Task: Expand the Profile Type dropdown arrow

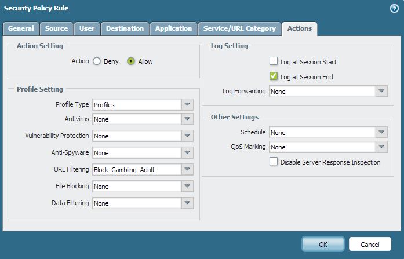Action: [x=187, y=104]
